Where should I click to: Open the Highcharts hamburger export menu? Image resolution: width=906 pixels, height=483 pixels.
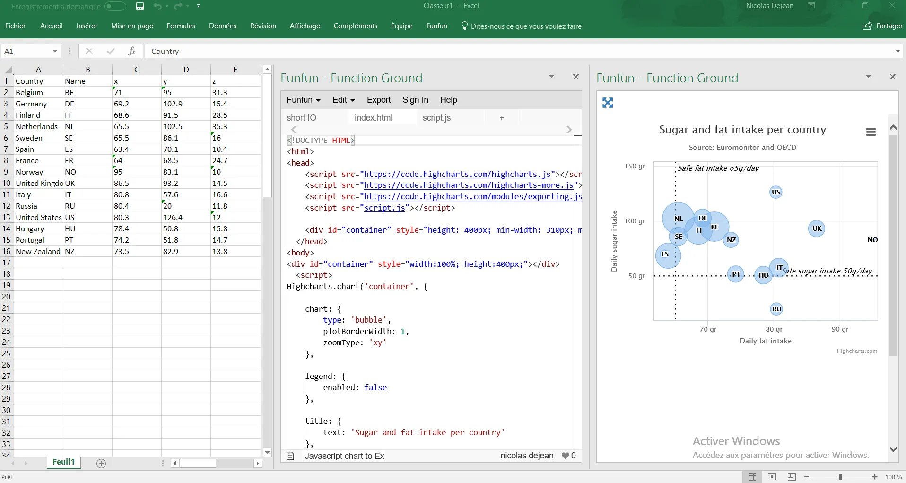tap(871, 132)
